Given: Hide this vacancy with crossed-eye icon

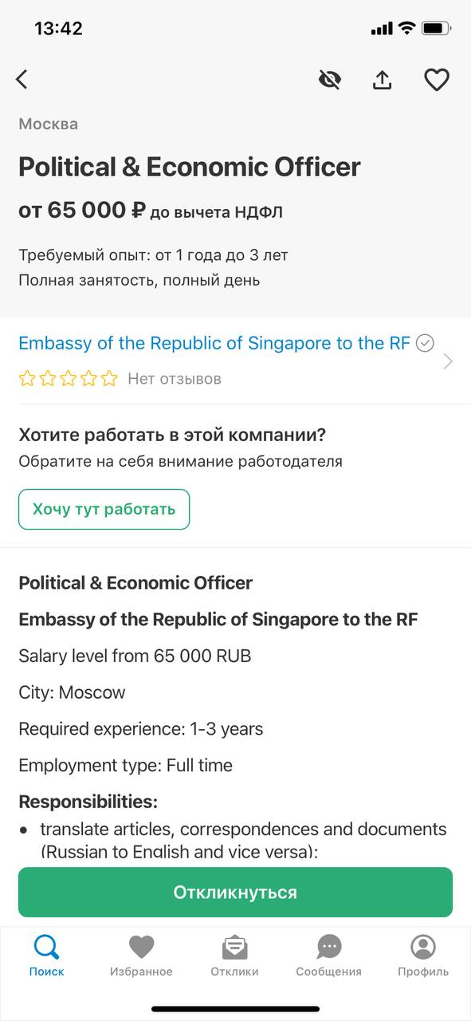Looking at the screenshot, I should tap(330, 80).
